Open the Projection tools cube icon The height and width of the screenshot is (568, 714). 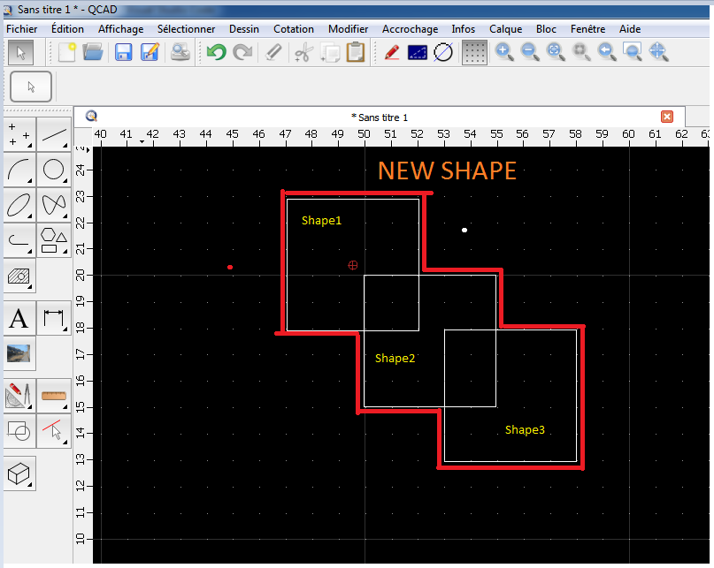coord(19,473)
